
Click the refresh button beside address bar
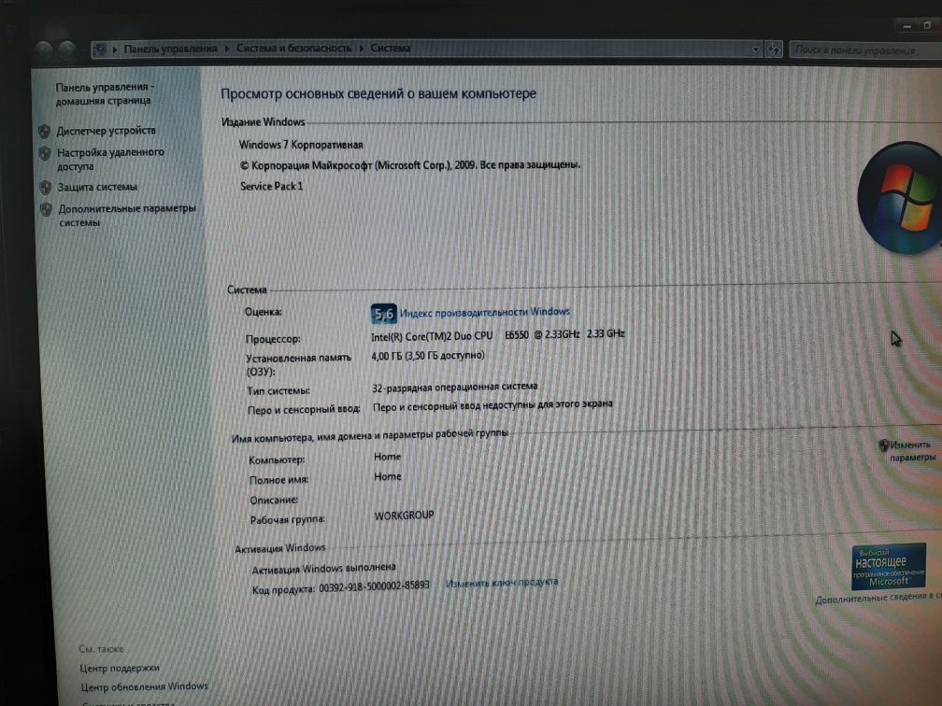774,49
